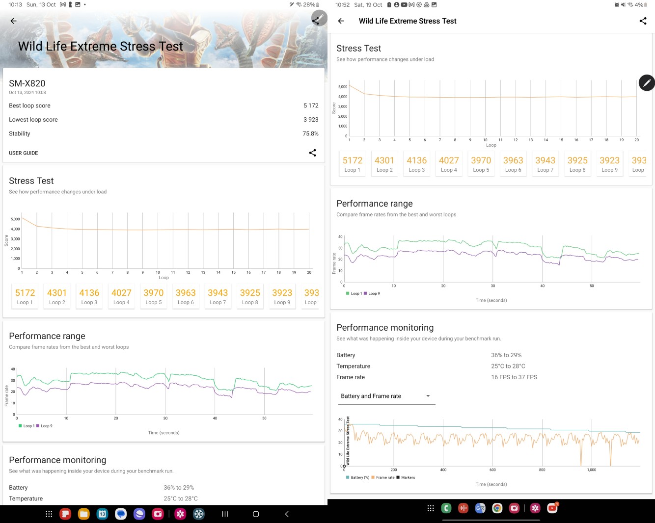Select Loop 9 card 3923 in left screen
The image size is (655, 523).
pyautogui.click(x=282, y=296)
